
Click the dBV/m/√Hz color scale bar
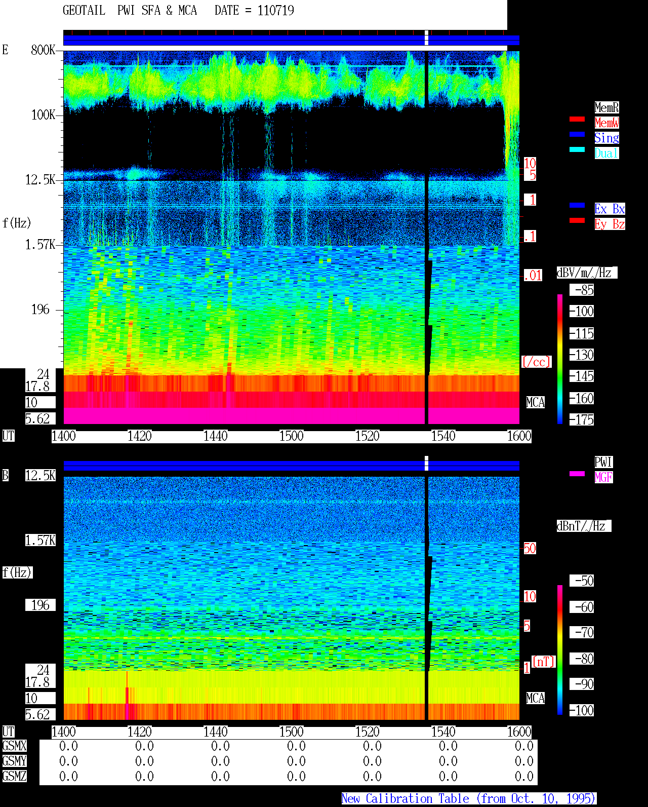[x=560, y=359]
